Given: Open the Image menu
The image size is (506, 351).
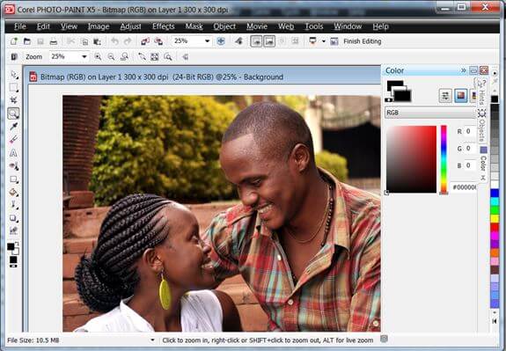Looking at the screenshot, I should point(99,26).
